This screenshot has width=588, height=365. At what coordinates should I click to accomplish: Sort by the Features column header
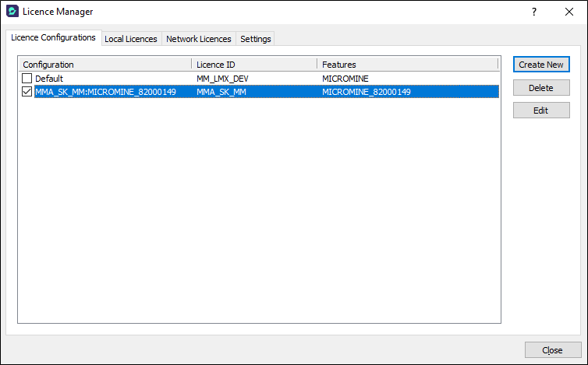(408, 65)
